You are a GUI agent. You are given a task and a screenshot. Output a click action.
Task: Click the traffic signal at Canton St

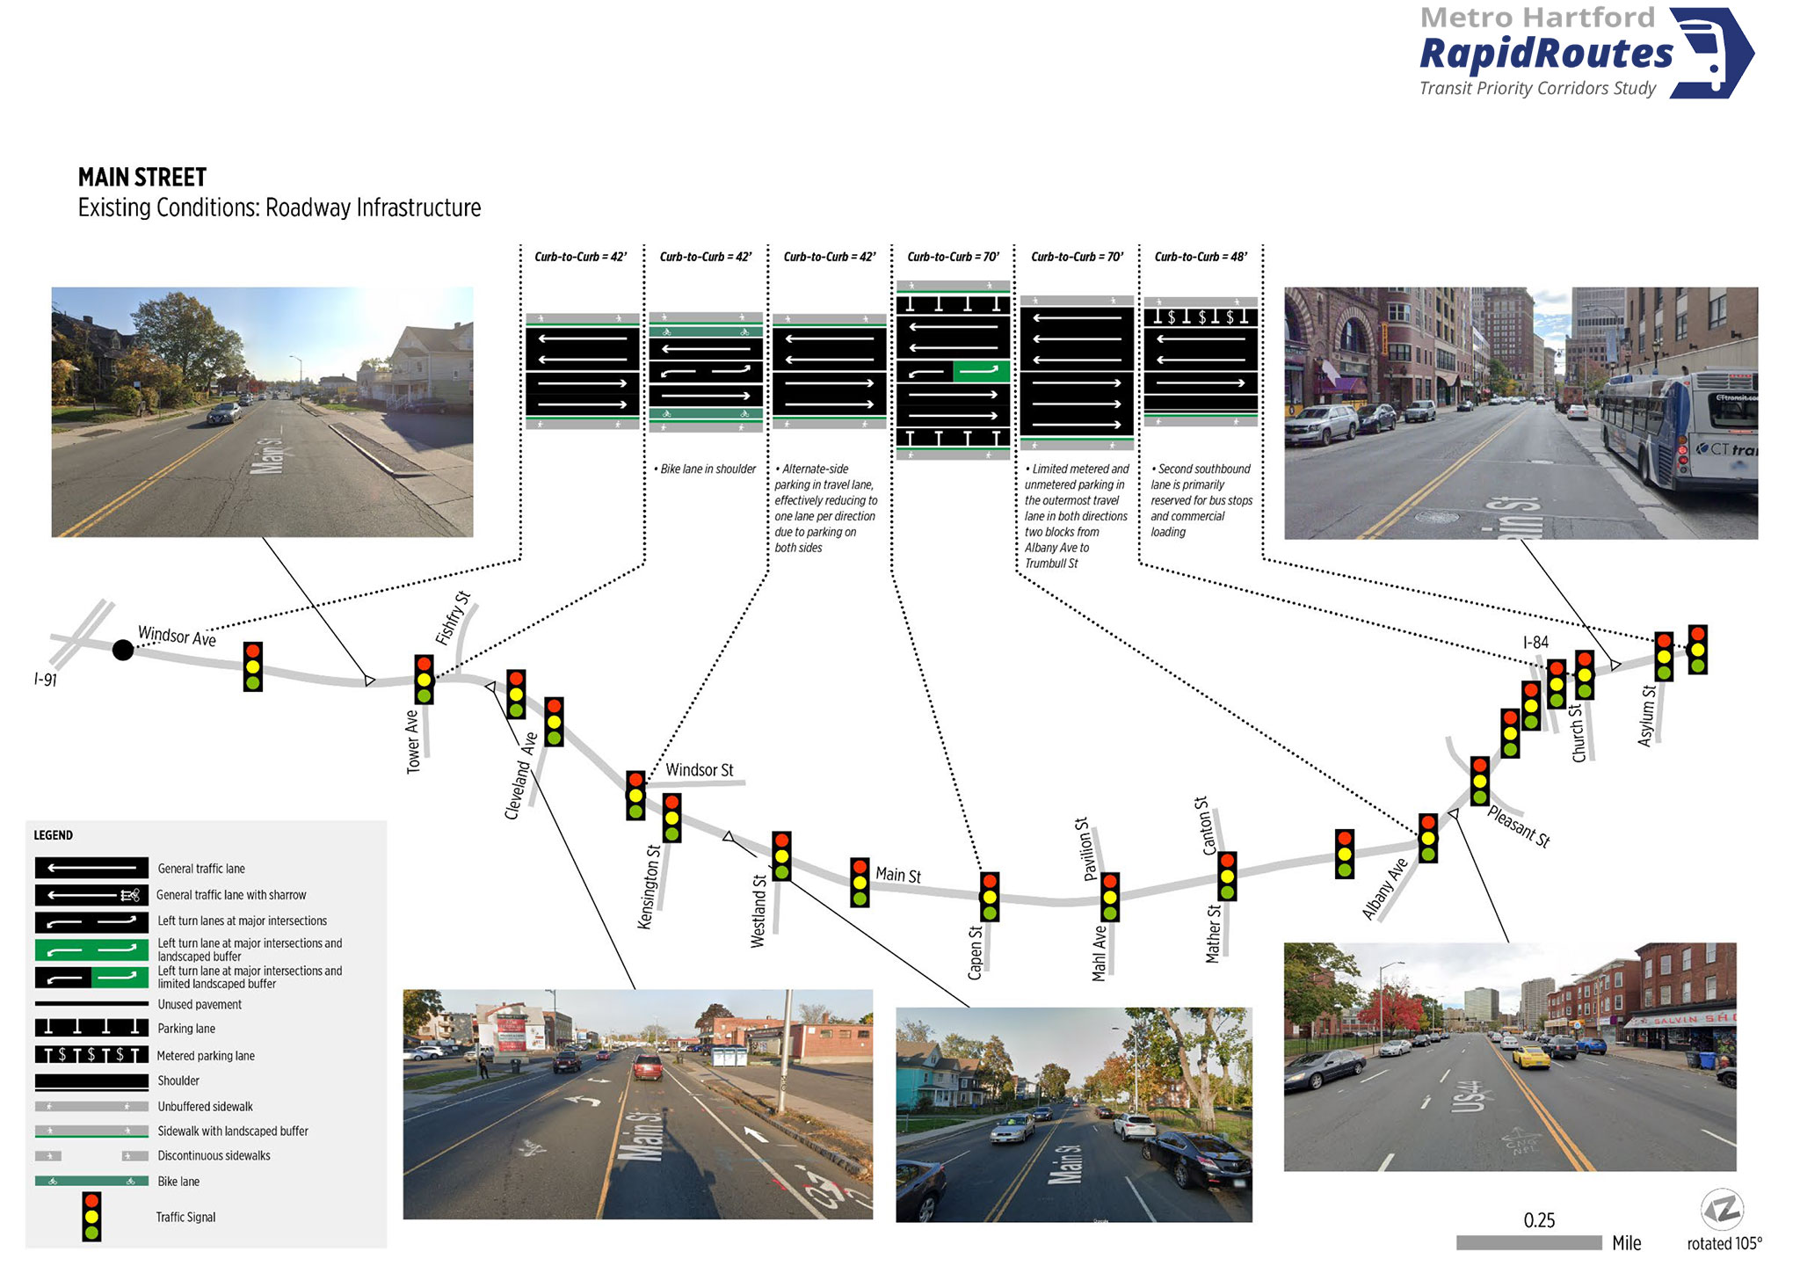(1228, 876)
